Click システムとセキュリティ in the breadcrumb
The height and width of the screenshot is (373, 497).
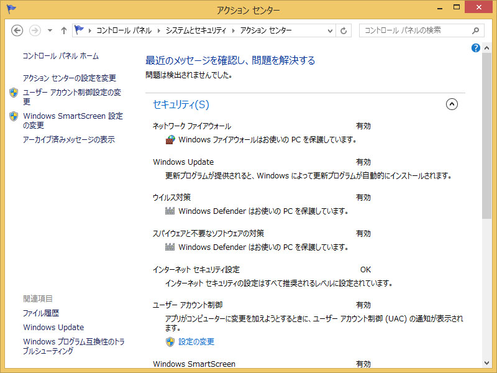pos(196,30)
